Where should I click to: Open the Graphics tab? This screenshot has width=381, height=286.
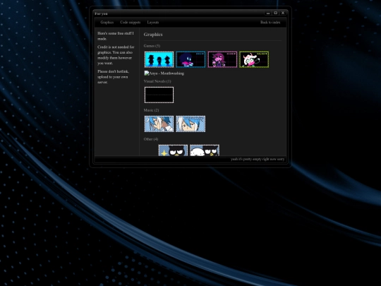click(x=107, y=23)
